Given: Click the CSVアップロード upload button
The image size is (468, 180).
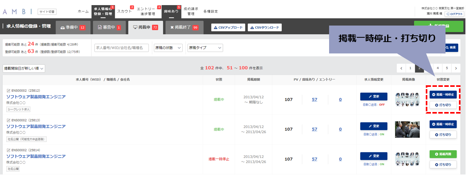Looking at the screenshot, I should (228, 28).
